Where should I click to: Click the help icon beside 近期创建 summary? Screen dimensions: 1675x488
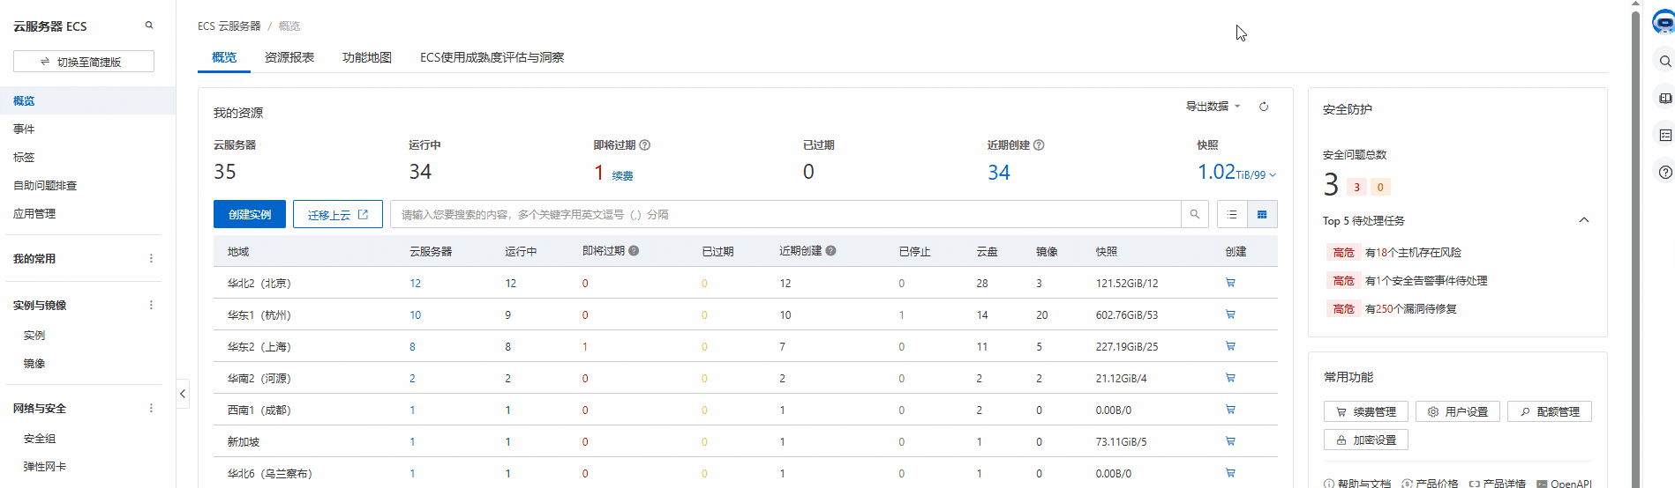1039,145
